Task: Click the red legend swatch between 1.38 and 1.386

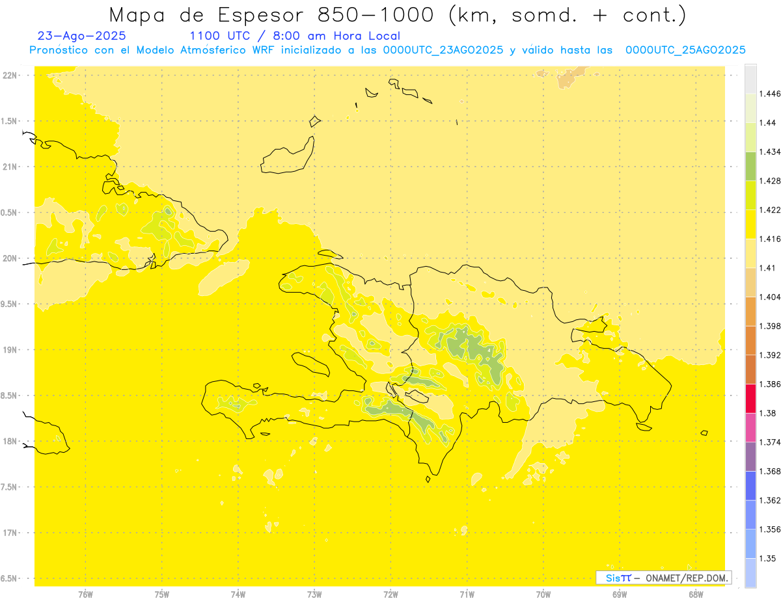Action: coord(750,399)
